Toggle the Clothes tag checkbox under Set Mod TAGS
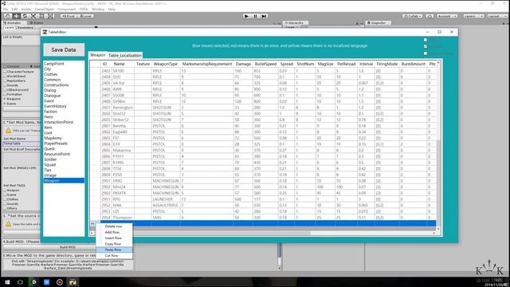This screenshot has width=510, height=287. pos(6,199)
